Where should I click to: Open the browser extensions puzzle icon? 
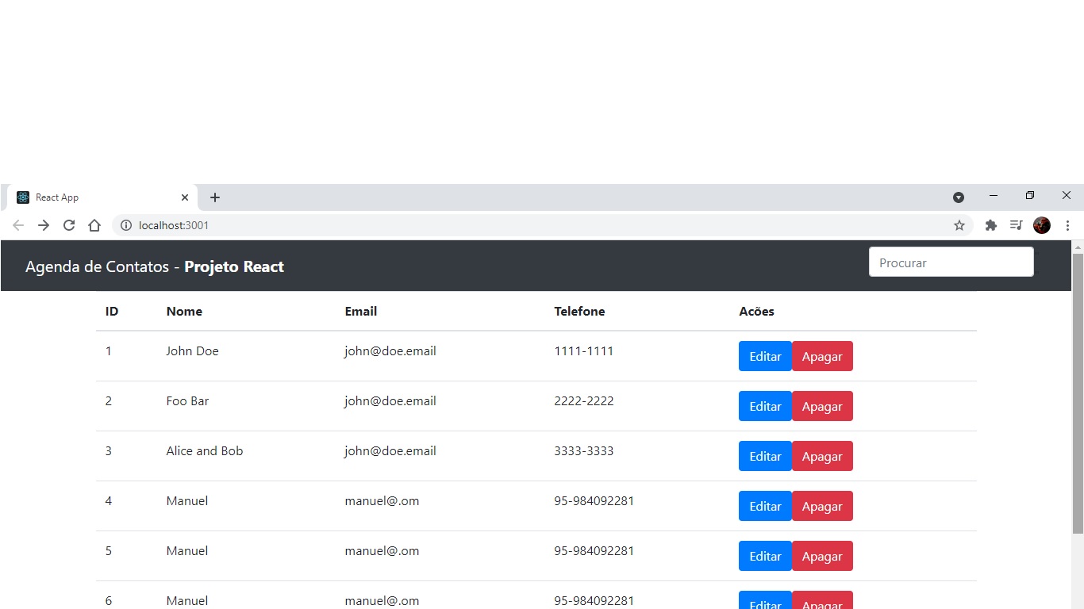990,225
